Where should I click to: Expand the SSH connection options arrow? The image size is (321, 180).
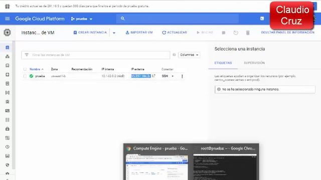pyautogui.click(x=173, y=76)
